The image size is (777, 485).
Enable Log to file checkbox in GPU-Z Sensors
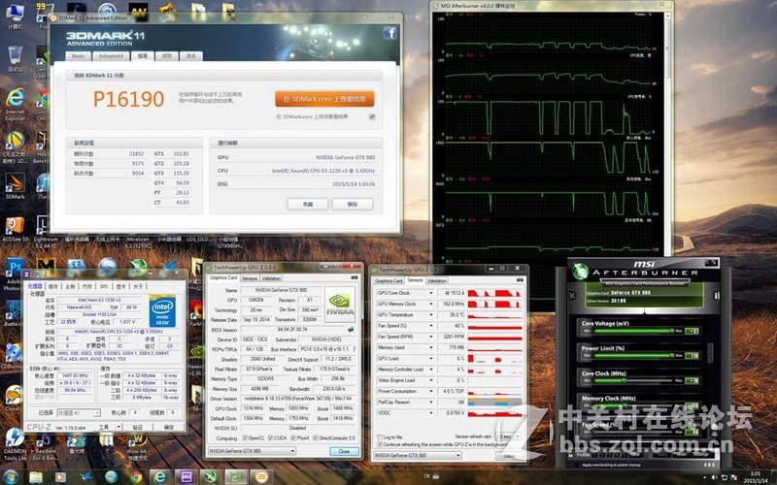[380, 437]
